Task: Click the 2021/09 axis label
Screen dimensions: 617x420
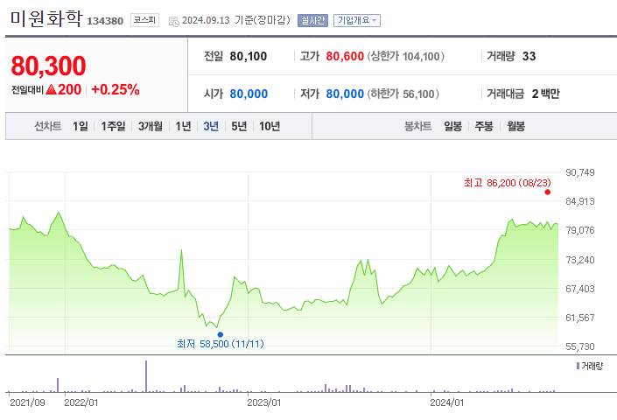Action: point(27,402)
